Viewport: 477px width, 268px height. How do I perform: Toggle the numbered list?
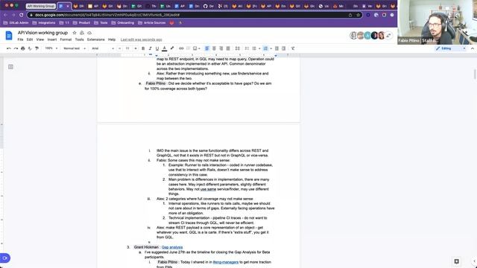[265, 48]
